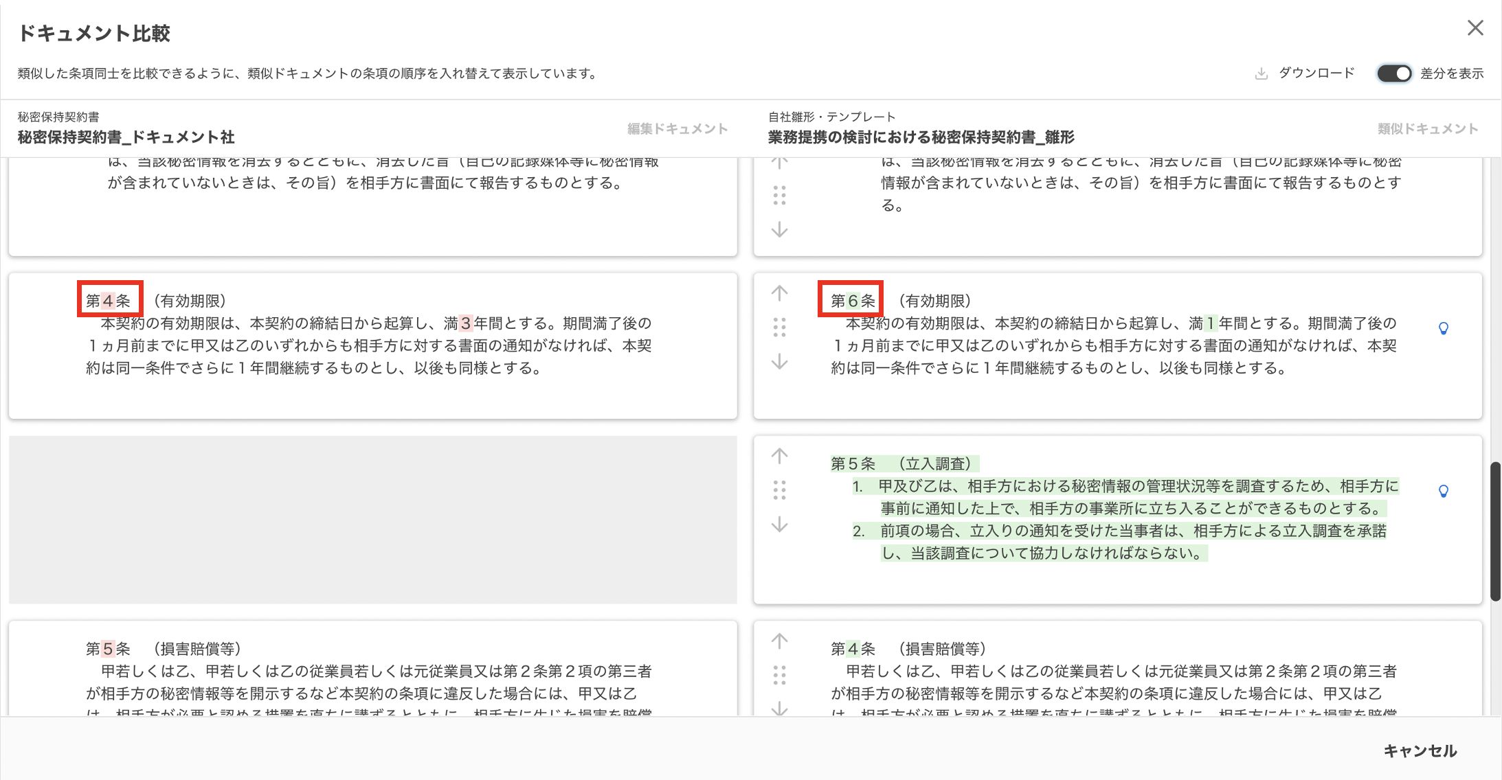Click ダウンロード button
1502x780 pixels.
pos(1316,73)
